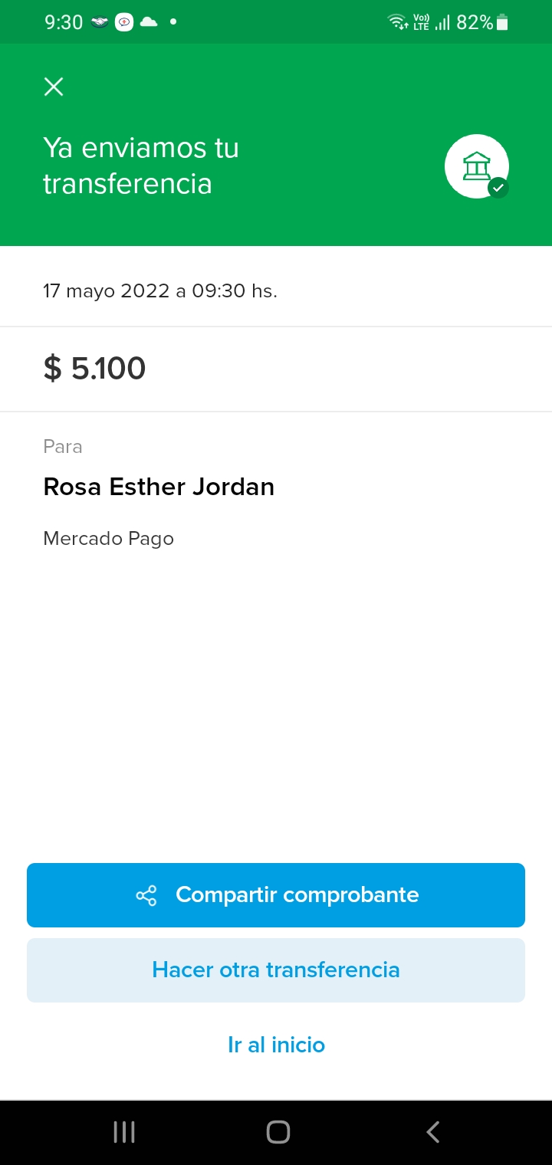Screen dimensions: 552x1165
Task: Tap the handshake notification icon
Action: click(100, 22)
